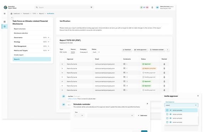
Task: Click the Invite approvers button
Action: [x=140, y=50]
